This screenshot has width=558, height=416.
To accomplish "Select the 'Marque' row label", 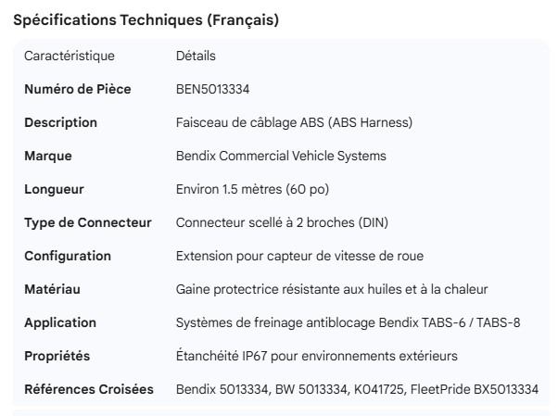I will [x=48, y=156].
